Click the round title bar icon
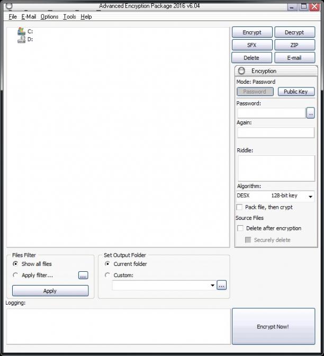This screenshot has width=324, height=356. point(9,6)
